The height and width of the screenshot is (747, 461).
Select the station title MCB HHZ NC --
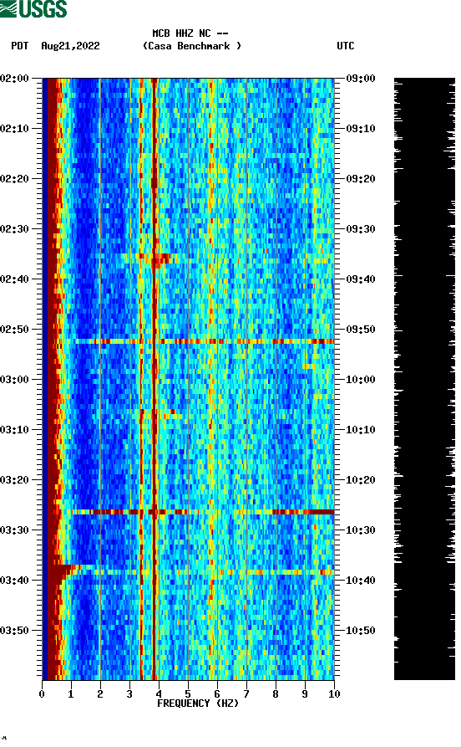(x=190, y=33)
